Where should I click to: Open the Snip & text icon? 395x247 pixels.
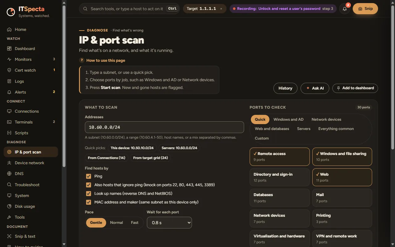[9, 237]
